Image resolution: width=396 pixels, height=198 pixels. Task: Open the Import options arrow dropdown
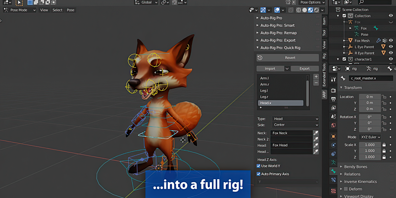click(x=287, y=68)
